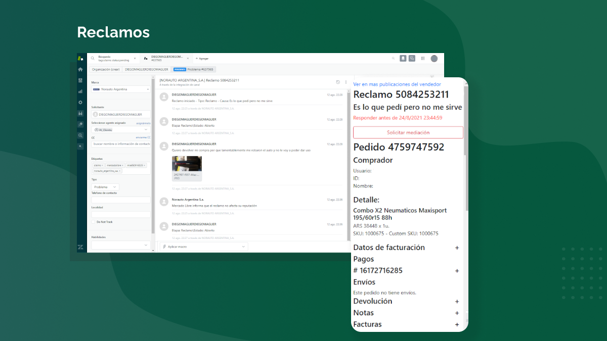Image resolution: width=607 pixels, height=341 pixels.
Task: Click the SKU: 1000675 line
Action: click(x=396, y=233)
